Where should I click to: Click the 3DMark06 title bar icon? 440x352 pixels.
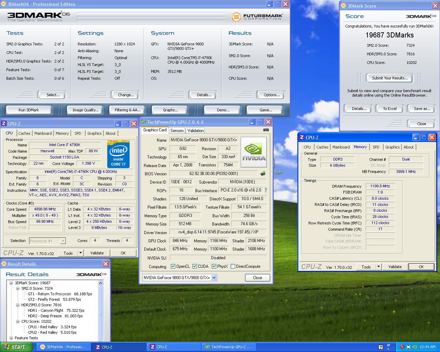tap(4, 4)
